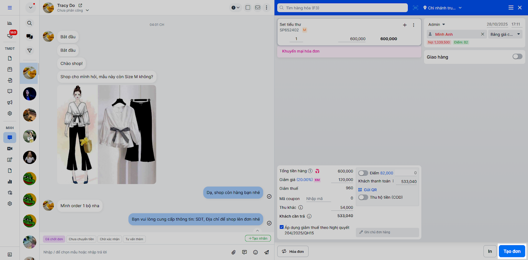Select the Chưa chuyển tiền label
528x260 pixels.
pyautogui.click(x=81, y=239)
